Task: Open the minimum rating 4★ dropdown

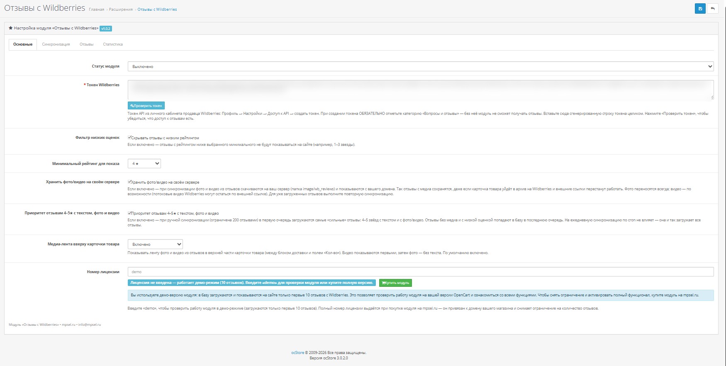Action: 144,163
